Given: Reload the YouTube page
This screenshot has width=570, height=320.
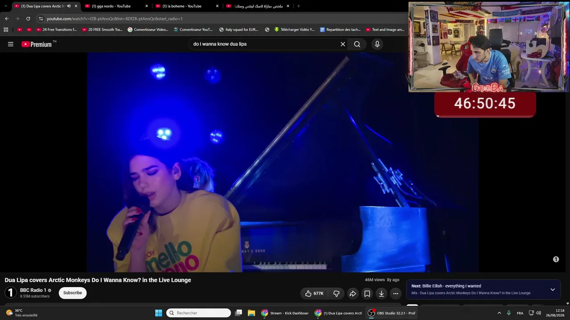Looking at the screenshot, I should 28,19.
